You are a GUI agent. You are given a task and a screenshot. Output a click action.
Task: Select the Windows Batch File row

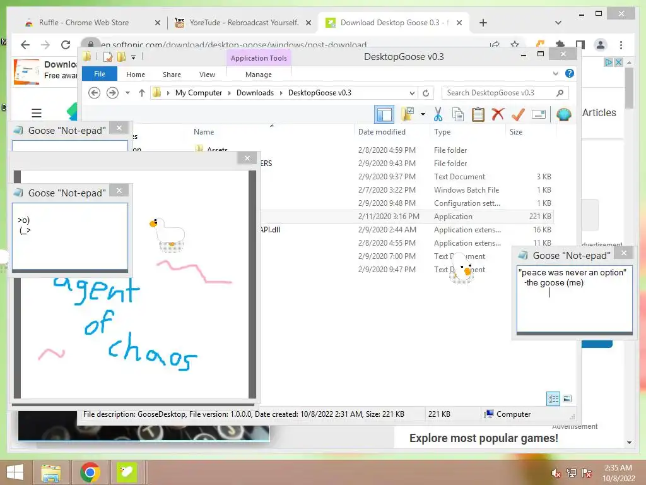coord(407,190)
